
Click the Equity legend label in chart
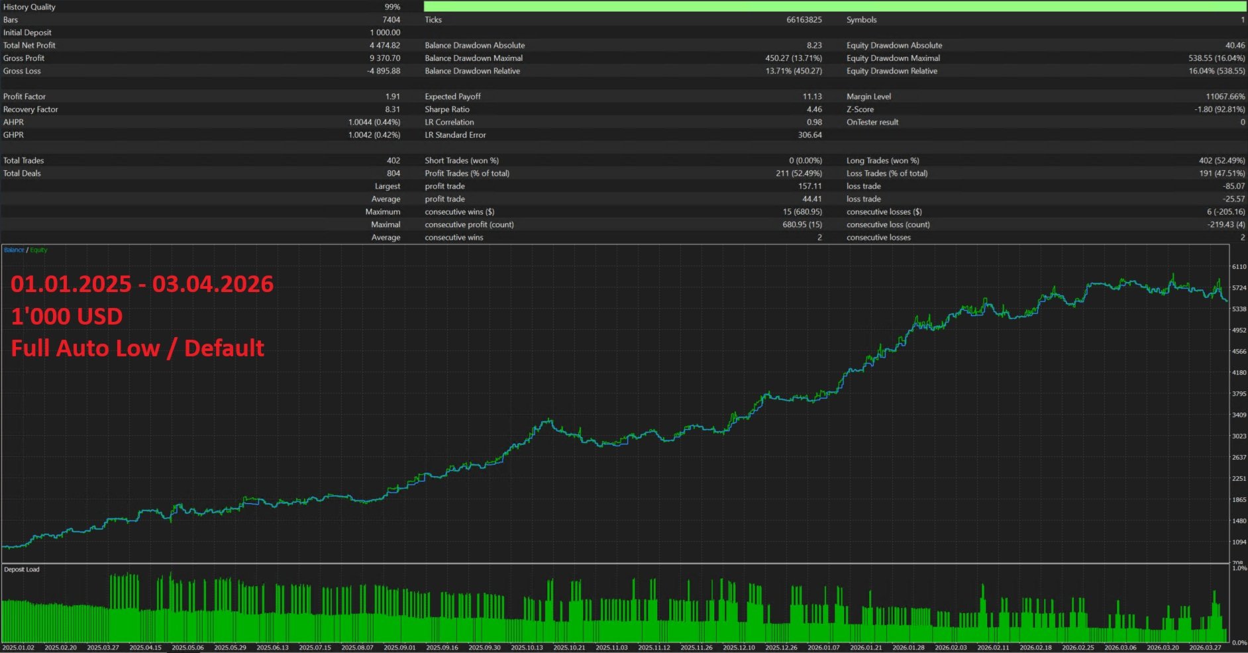[38, 250]
